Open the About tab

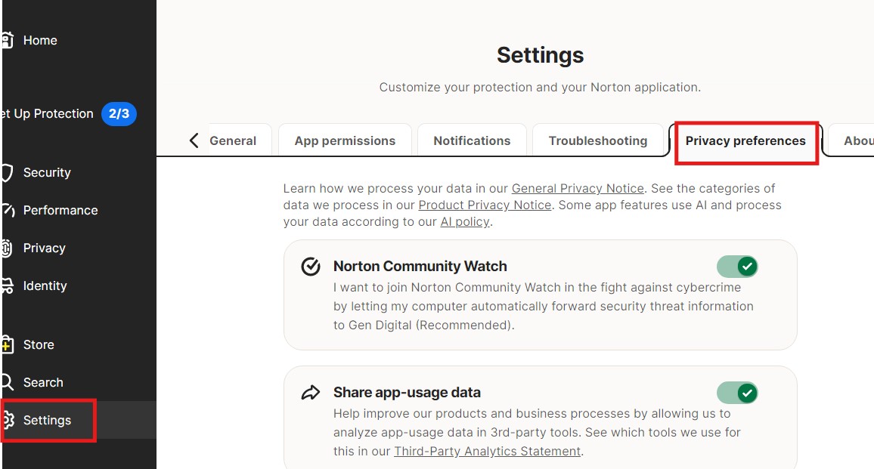[851, 141]
